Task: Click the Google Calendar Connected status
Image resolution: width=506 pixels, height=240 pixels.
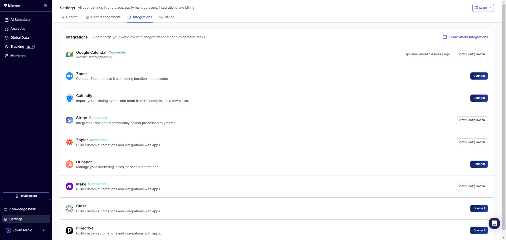Action: [x=118, y=52]
